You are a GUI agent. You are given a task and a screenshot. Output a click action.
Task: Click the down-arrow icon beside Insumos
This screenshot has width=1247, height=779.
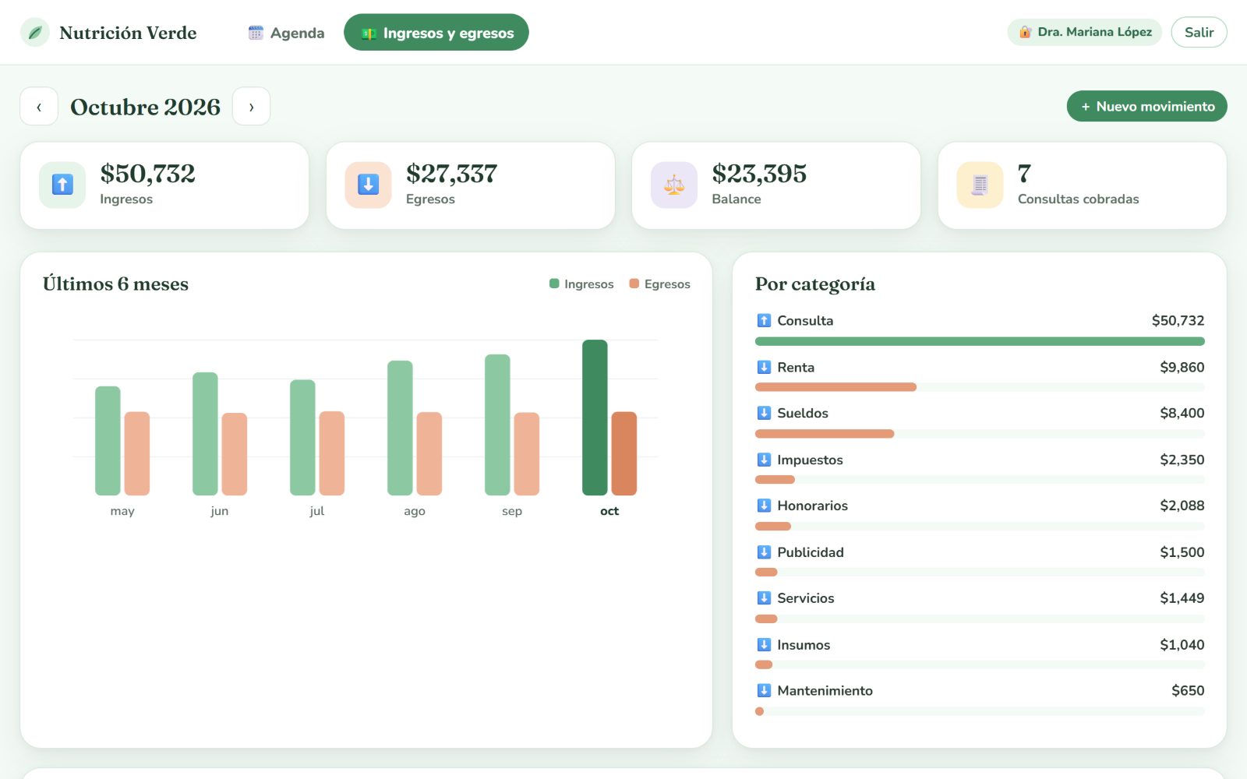tap(764, 645)
